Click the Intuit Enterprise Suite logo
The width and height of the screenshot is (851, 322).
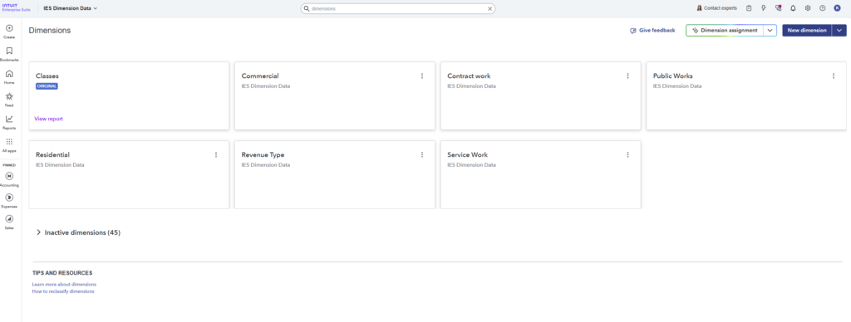(17, 7)
